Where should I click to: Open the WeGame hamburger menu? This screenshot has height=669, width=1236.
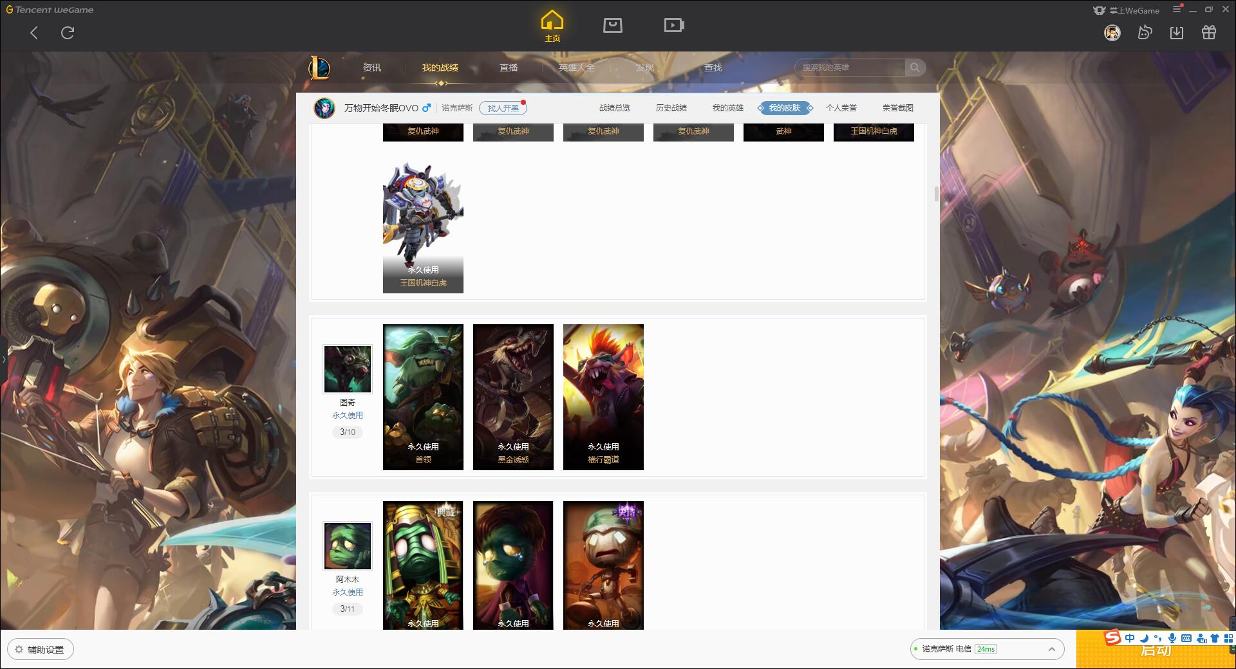(1177, 10)
